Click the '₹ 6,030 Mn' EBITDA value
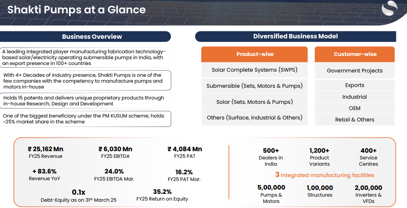This screenshot has width=407, height=208. pos(115,149)
